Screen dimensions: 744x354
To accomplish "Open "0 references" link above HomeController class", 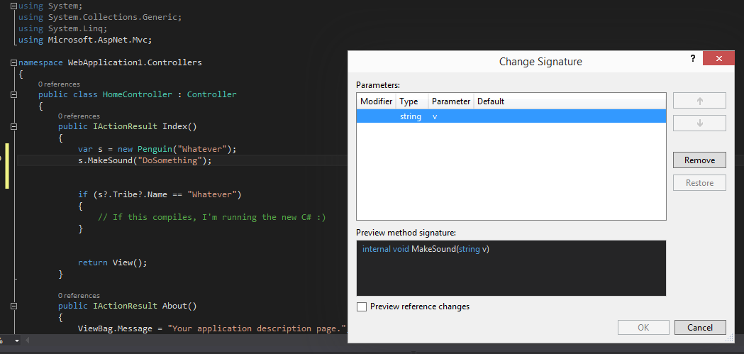I will click(59, 84).
